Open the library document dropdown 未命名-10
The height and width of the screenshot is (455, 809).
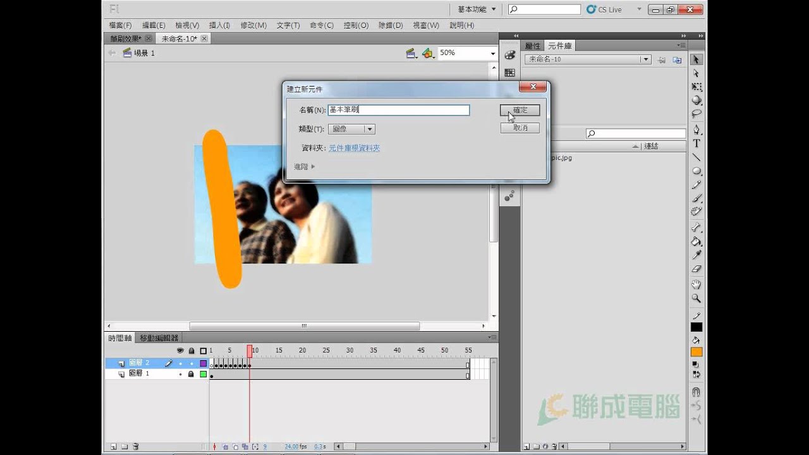[588, 59]
